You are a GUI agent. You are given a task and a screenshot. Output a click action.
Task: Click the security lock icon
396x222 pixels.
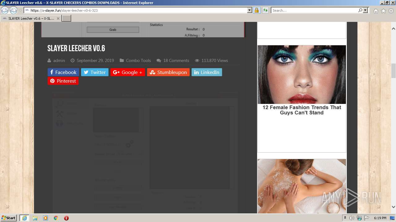[x=256, y=10]
